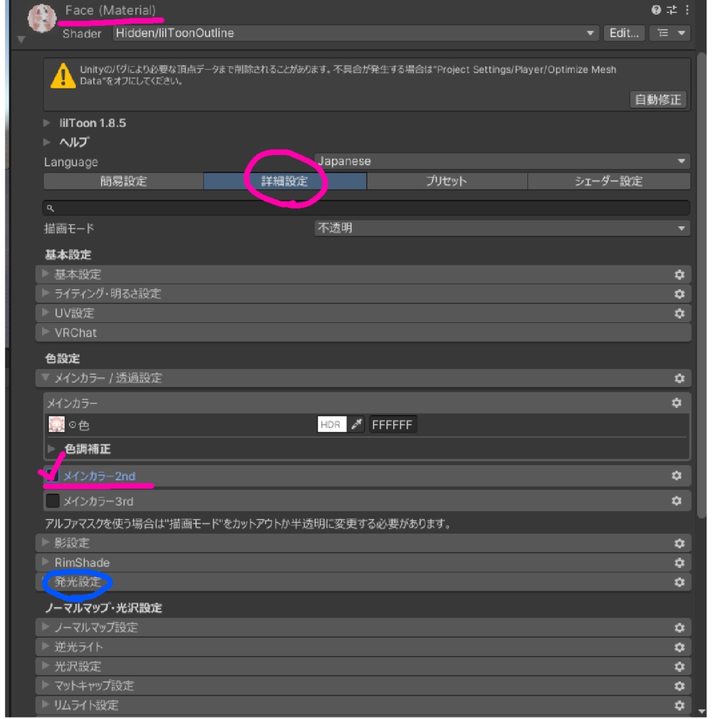Open gear menu for RimShade

coord(679,562)
